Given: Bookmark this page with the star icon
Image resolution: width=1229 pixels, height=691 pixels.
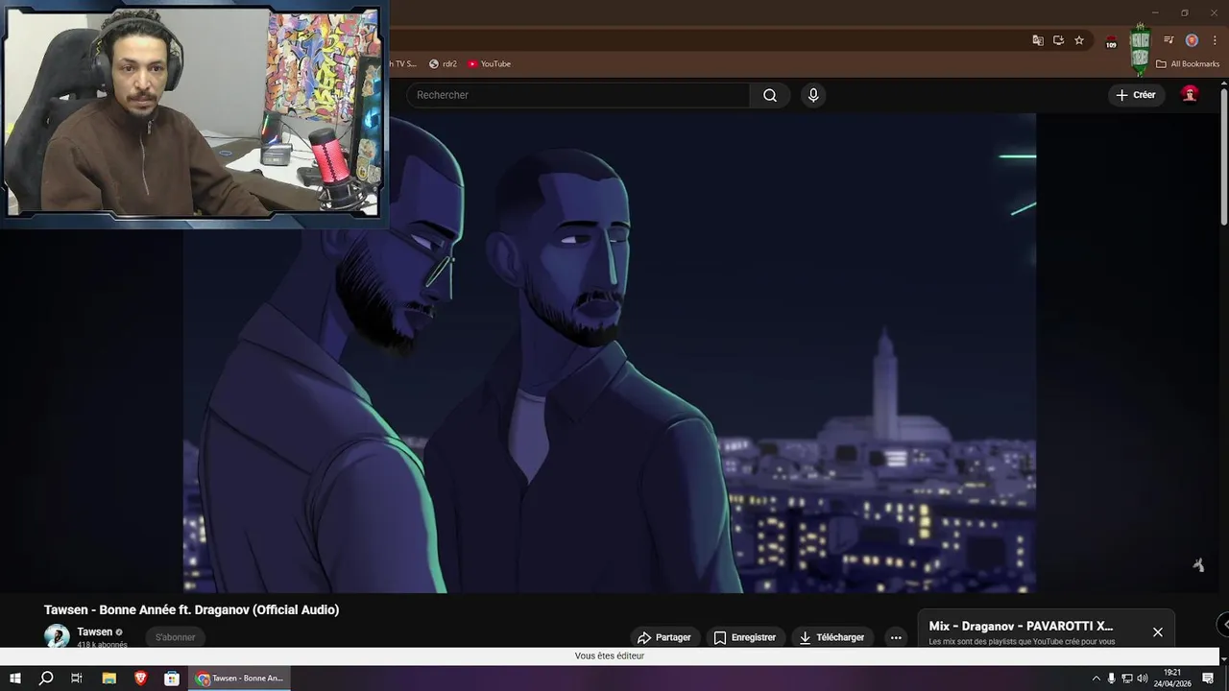Looking at the screenshot, I should pyautogui.click(x=1079, y=40).
